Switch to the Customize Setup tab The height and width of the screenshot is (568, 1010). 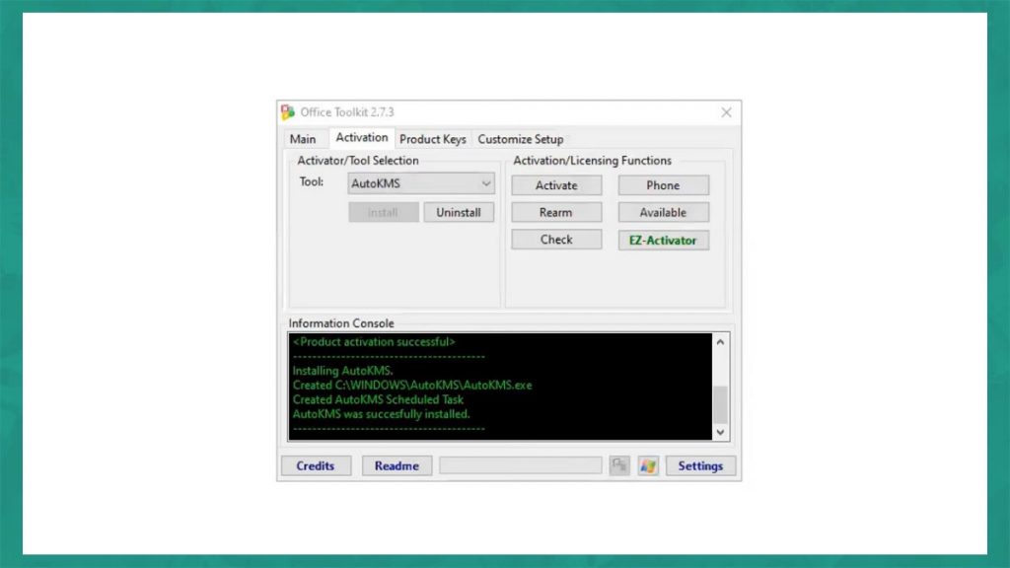(x=521, y=139)
